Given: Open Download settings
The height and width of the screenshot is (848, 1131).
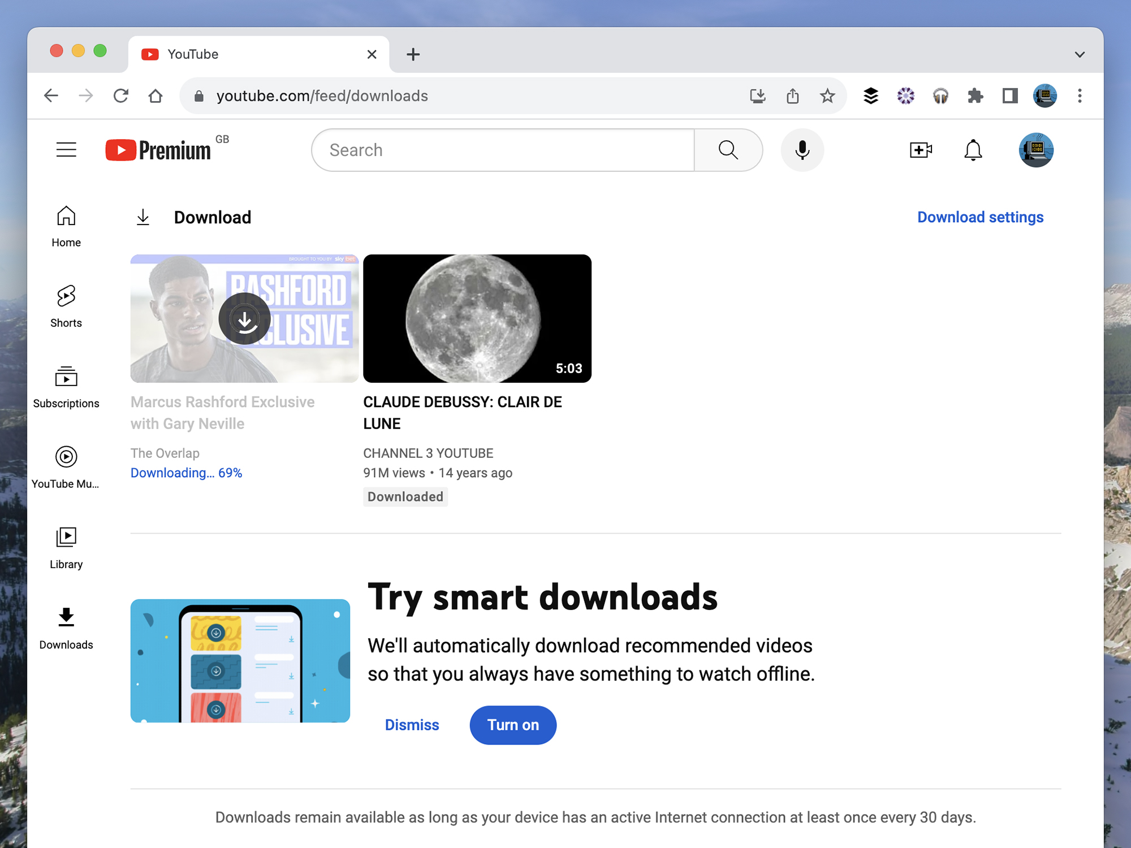Looking at the screenshot, I should (980, 217).
